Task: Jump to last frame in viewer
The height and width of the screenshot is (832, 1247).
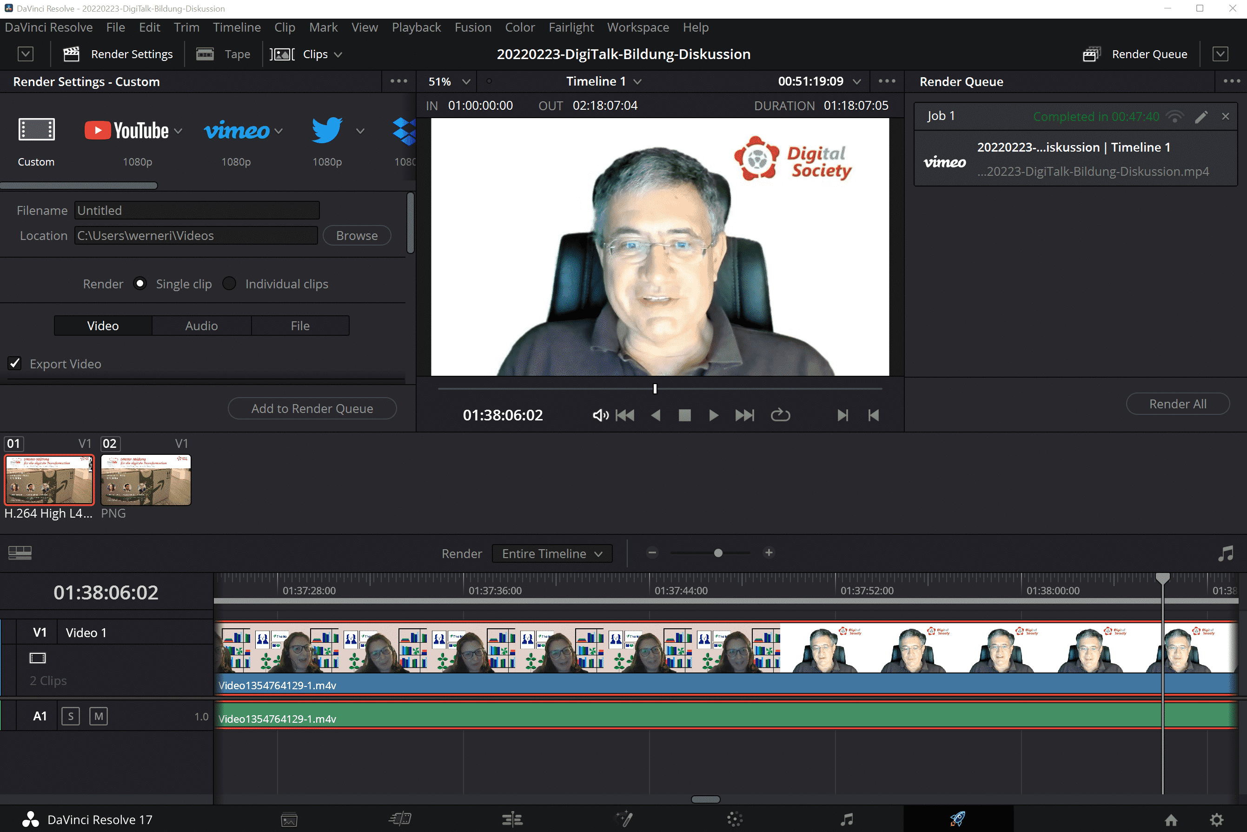Action: pos(745,415)
